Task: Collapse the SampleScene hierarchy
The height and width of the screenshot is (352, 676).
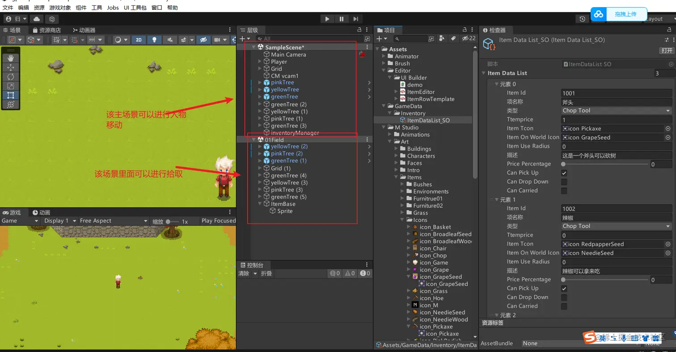Action: 254,47
